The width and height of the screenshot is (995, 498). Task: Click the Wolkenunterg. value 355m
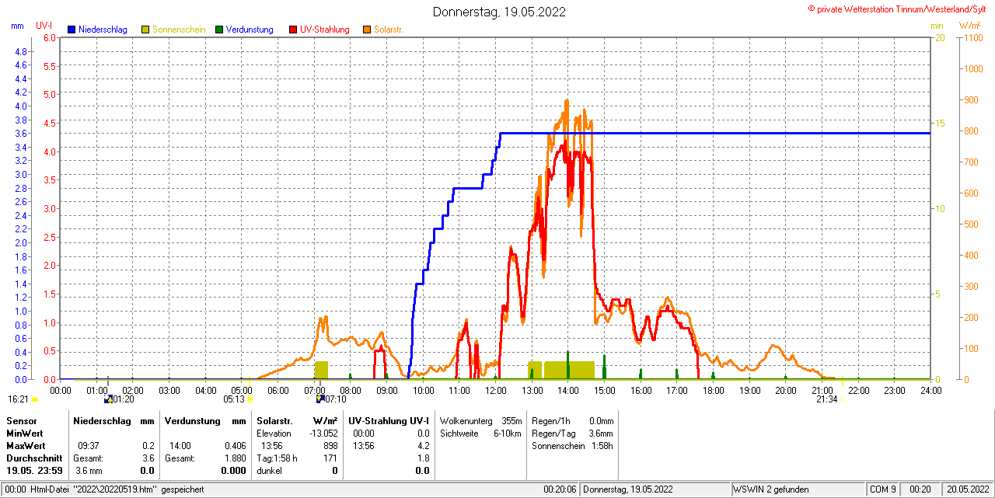tap(511, 420)
